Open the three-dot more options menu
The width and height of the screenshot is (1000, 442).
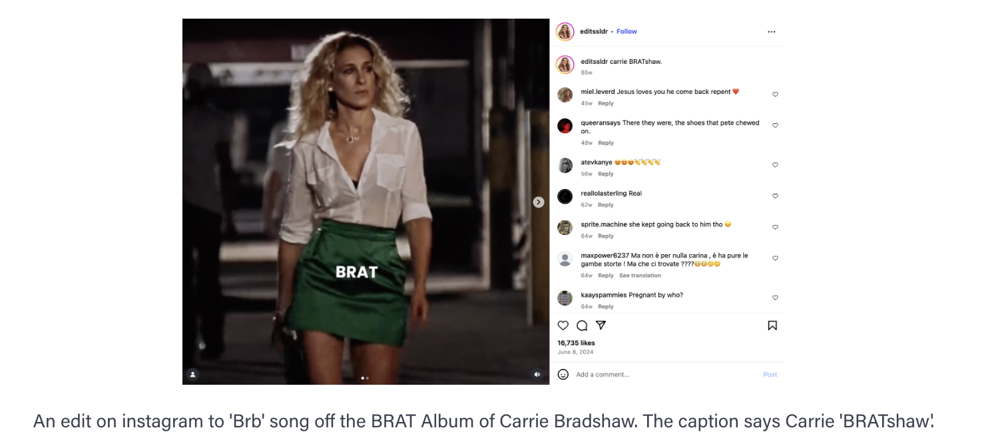[772, 31]
